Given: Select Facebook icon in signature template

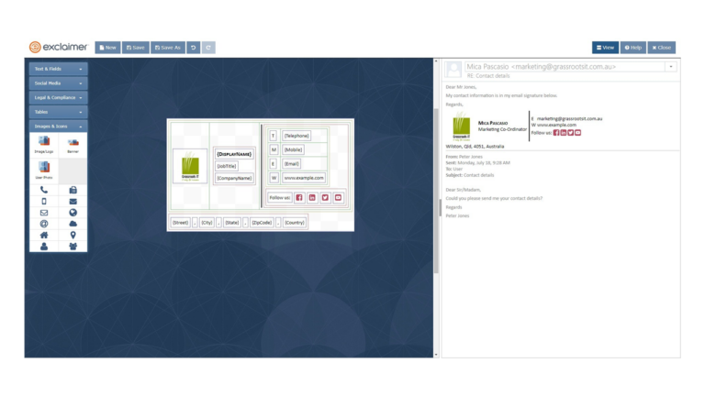Looking at the screenshot, I should point(298,198).
